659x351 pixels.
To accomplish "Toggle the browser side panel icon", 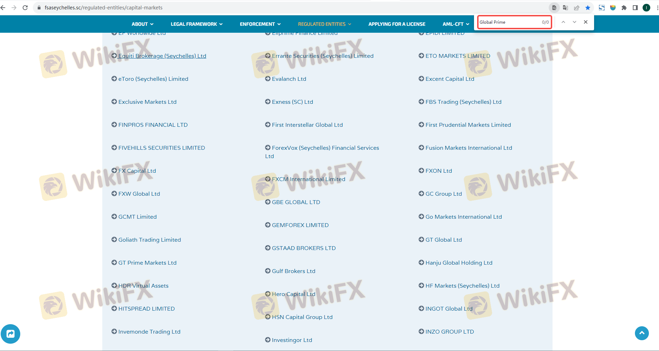I will click(x=635, y=8).
